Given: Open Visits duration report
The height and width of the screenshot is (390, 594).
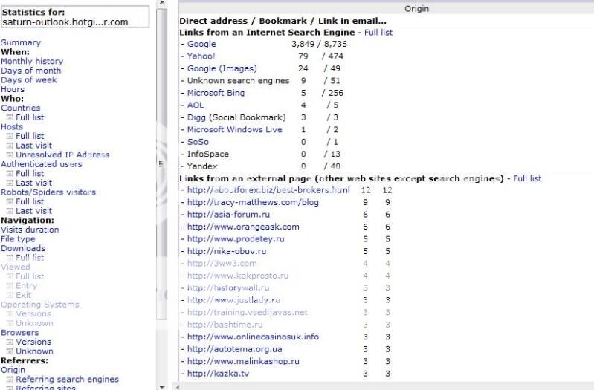Looking at the screenshot, I should tap(30, 230).
